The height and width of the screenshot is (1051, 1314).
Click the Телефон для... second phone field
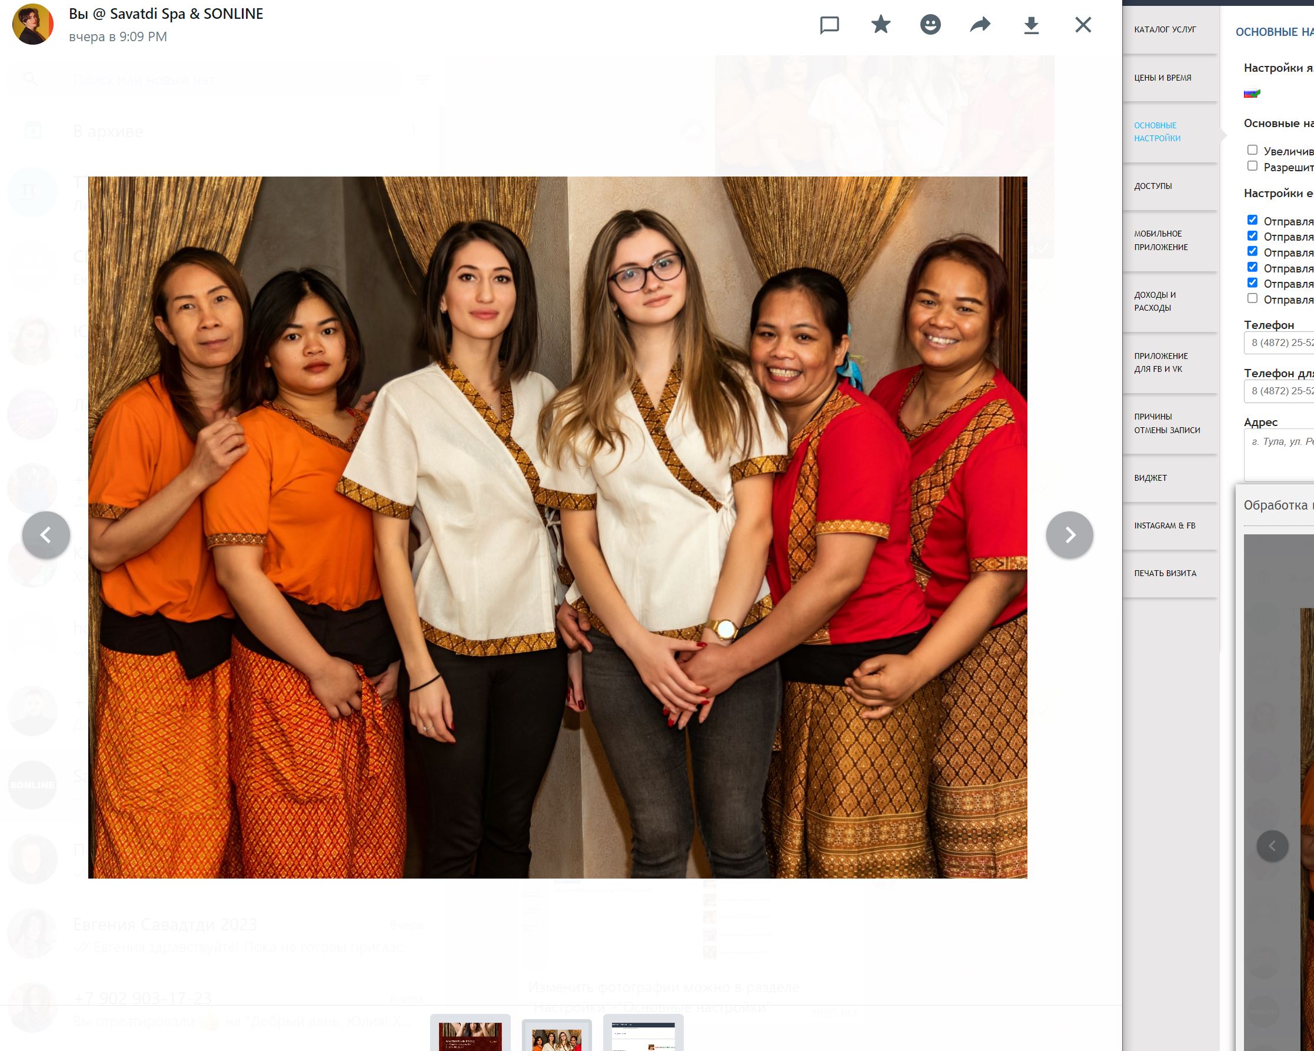coord(1279,391)
